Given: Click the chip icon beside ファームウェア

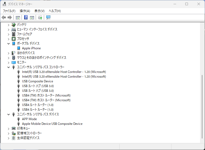Looking at the screenshot, I should click(x=13, y=34).
